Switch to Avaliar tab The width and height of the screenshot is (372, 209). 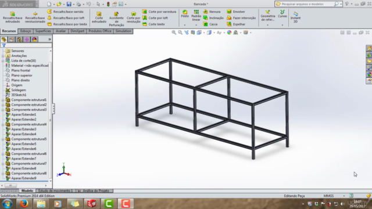pyautogui.click(x=60, y=31)
